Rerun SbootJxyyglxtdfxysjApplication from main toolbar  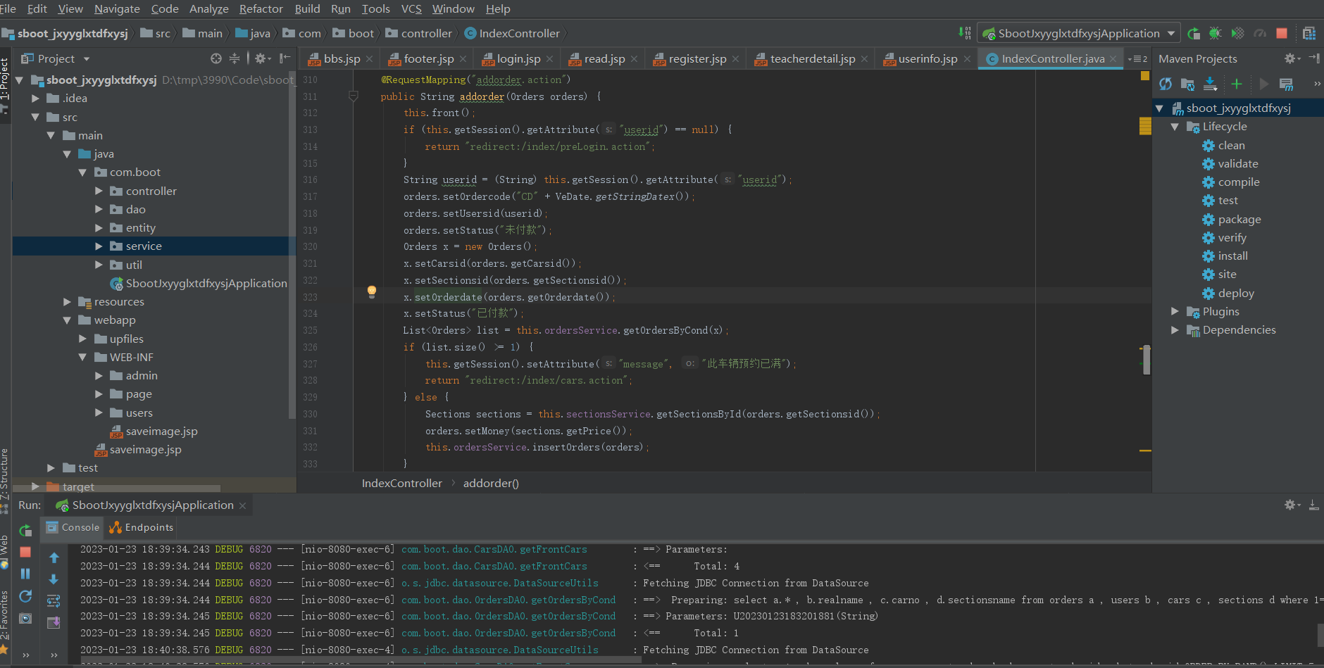coord(1194,33)
